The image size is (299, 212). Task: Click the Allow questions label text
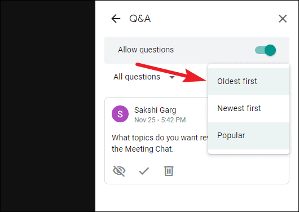click(x=146, y=50)
